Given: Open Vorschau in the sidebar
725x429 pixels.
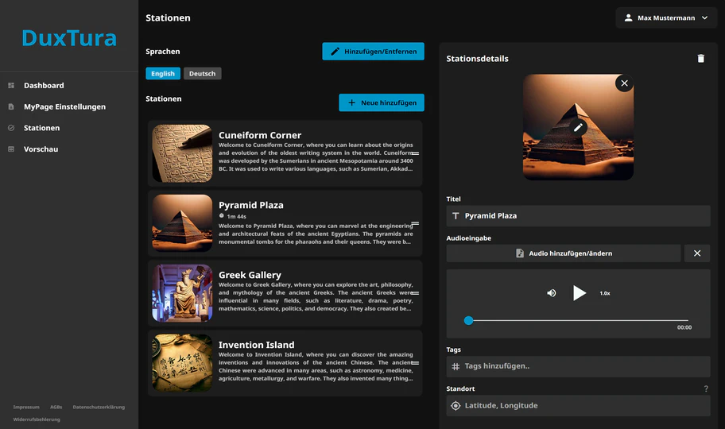Looking at the screenshot, I should (41, 149).
